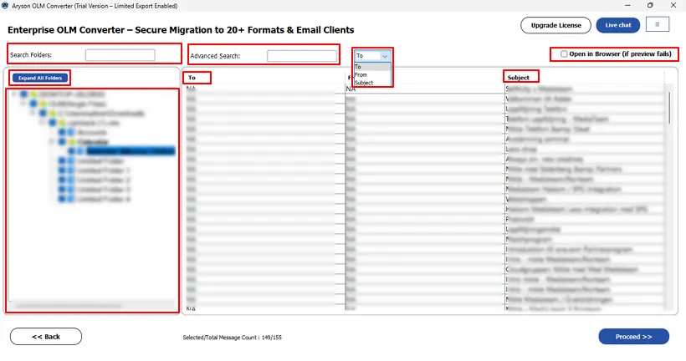Click into the Search Folders input field
This screenshot has height=361, width=686.
(120, 55)
